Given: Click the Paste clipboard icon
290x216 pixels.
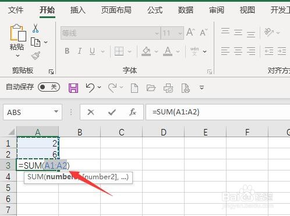Looking at the screenshot, I should (18, 33).
